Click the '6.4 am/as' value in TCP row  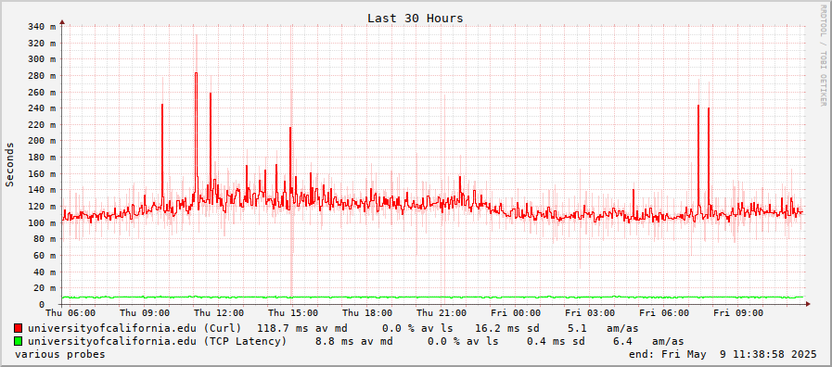pyautogui.click(x=648, y=341)
